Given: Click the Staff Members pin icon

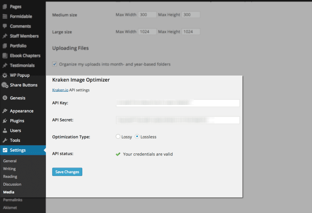Looking at the screenshot, I should [5, 36].
